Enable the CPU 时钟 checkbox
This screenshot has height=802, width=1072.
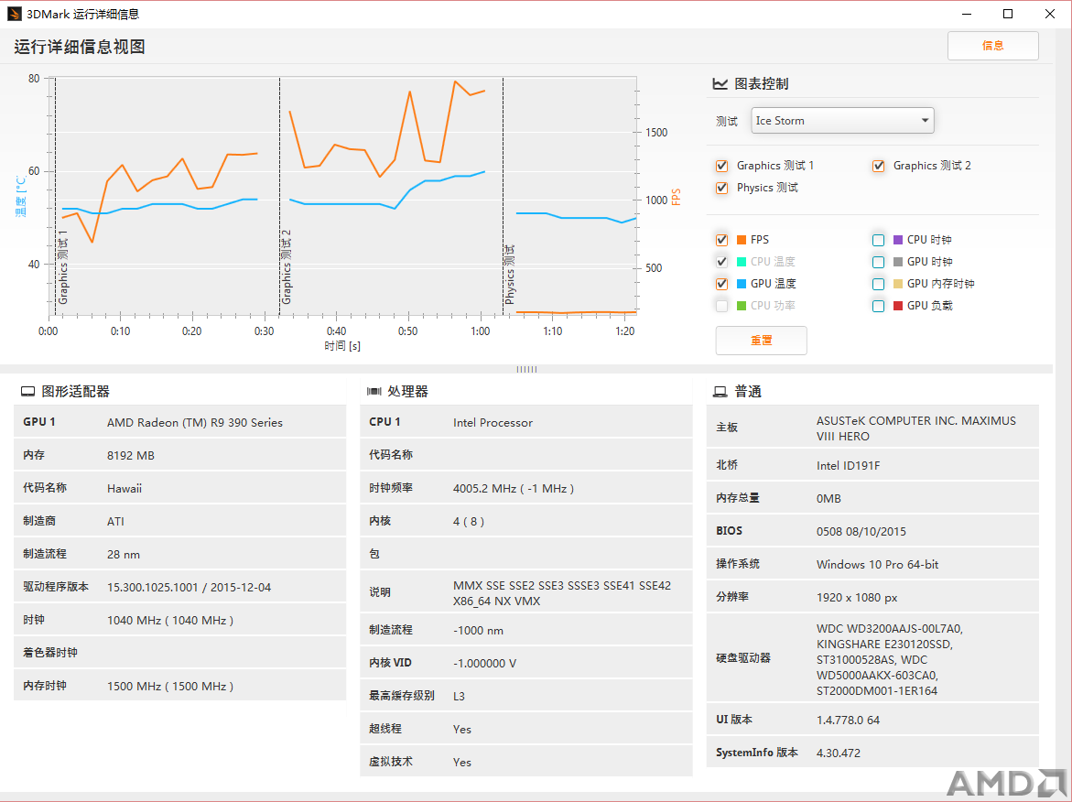tap(879, 240)
